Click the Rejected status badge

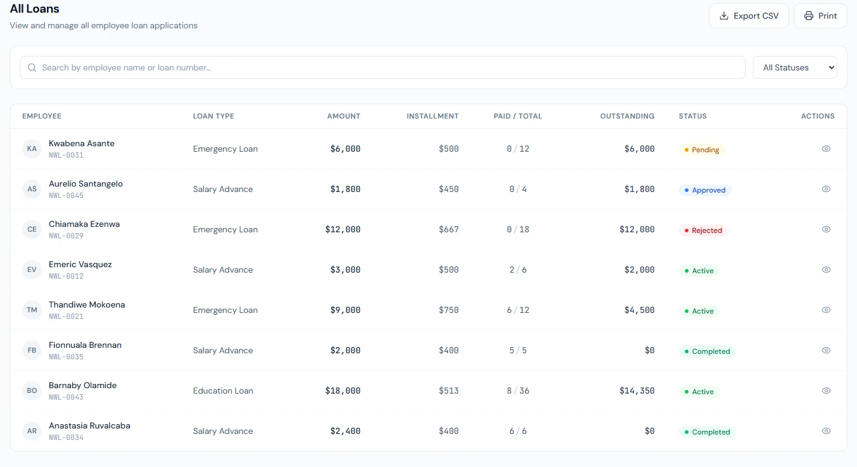click(703, 230)
